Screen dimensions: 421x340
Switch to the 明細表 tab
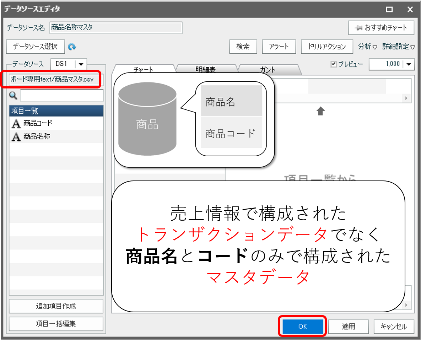coord(206,69)
